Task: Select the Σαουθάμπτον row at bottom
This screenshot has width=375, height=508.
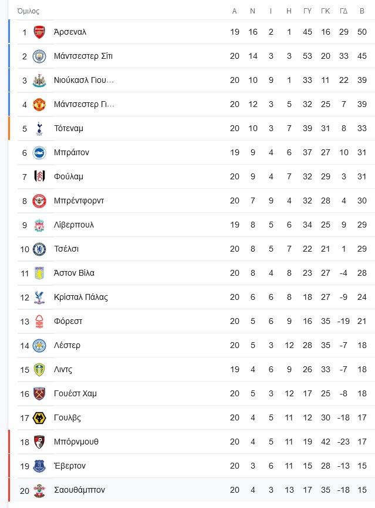Action: pos(196,490)
